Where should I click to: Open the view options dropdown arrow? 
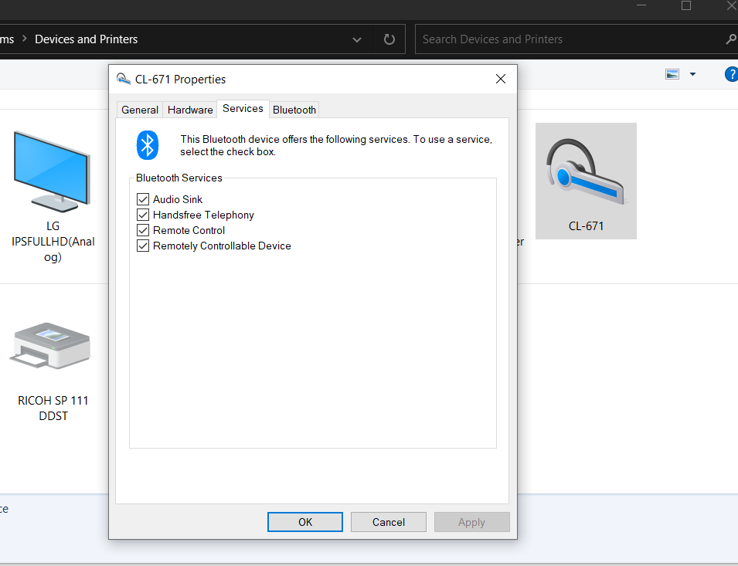click(692, 73)
